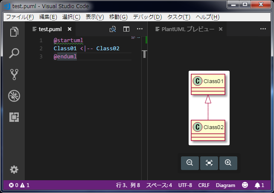
Task: Open the Source Control view
Action: [14, 75]
